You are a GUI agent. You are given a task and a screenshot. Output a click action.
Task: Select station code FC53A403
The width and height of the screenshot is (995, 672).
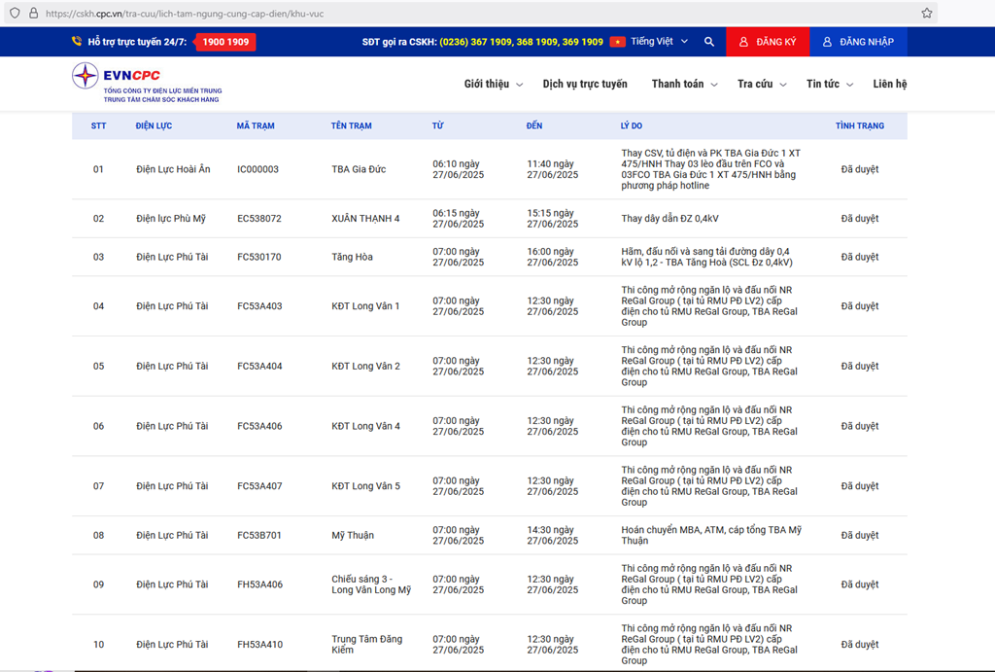point(259,306)
